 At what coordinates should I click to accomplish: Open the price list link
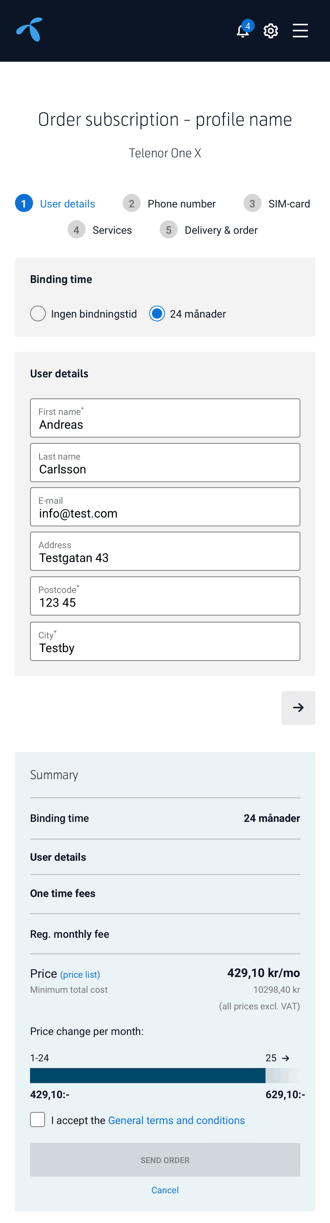[x=80, y=975]
